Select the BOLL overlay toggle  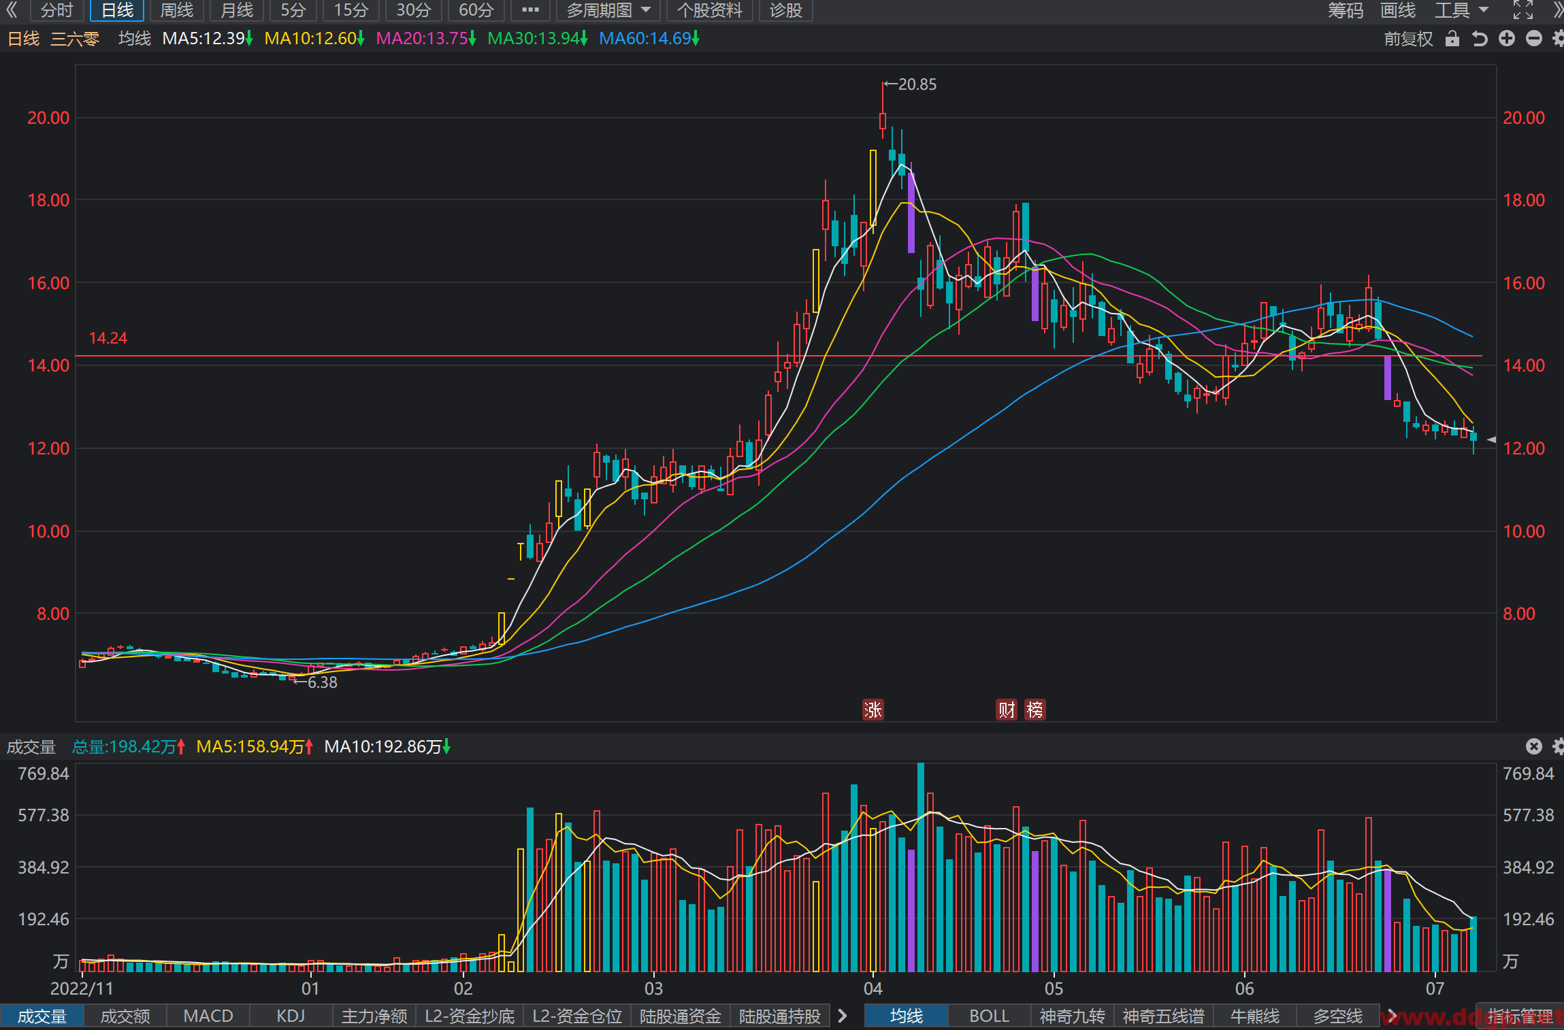click(x=989, y=1016)
